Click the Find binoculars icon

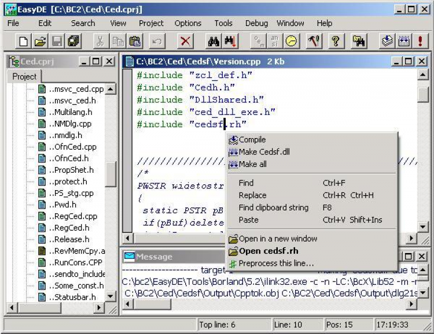pos(214,42)
